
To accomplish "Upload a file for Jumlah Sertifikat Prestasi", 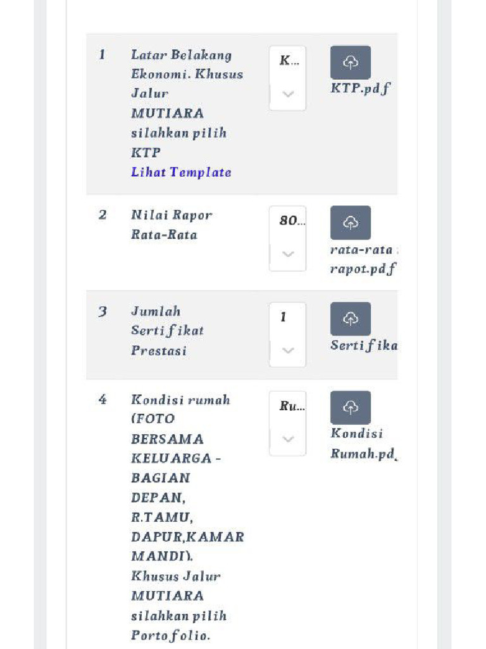I will pos(350,319).
